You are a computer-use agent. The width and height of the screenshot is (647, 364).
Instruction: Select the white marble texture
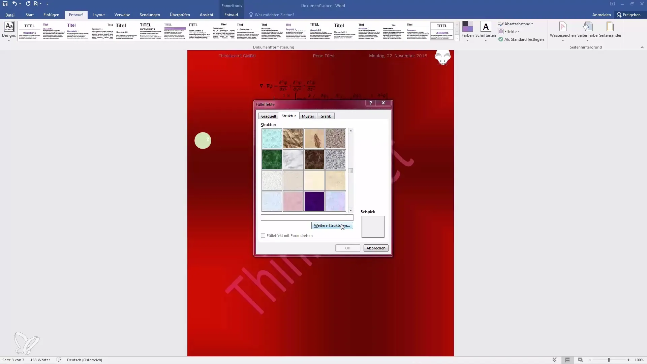coord(293,160)
